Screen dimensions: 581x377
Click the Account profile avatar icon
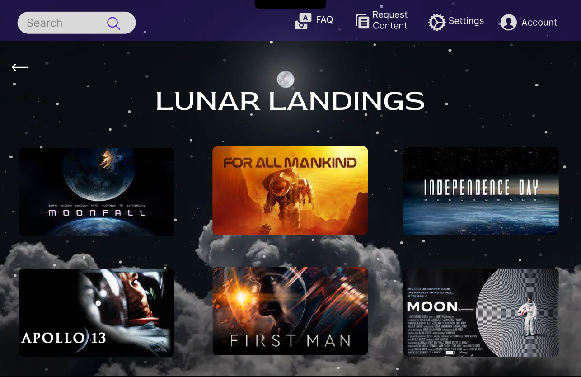click(x=508, y=22)
